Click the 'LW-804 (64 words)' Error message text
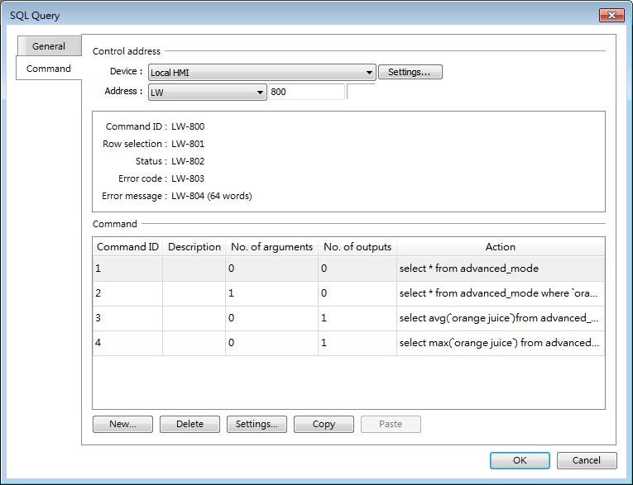The width and height of the screenshot is (633, 485). pyautogui.click(x=212, y=196)
